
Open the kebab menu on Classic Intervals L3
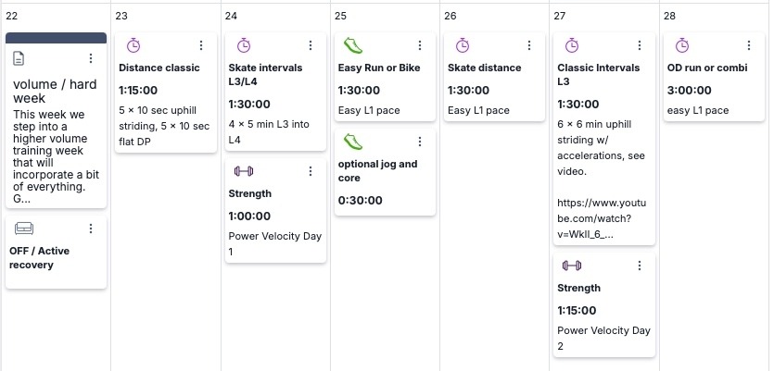640,45
